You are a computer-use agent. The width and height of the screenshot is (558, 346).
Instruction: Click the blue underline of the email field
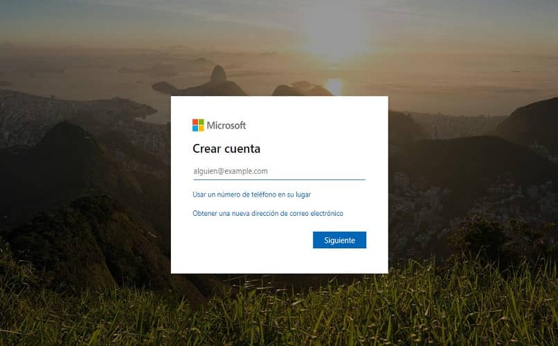(x=280, y=180)
